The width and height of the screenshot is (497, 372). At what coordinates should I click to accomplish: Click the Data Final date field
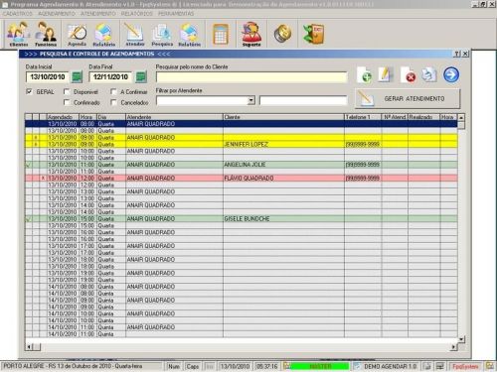(x=110, y=77)
